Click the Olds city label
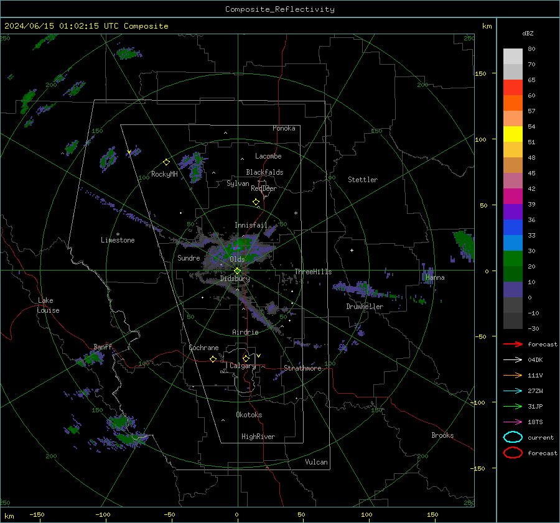560x523 pixels. click(x=237, y=259)
